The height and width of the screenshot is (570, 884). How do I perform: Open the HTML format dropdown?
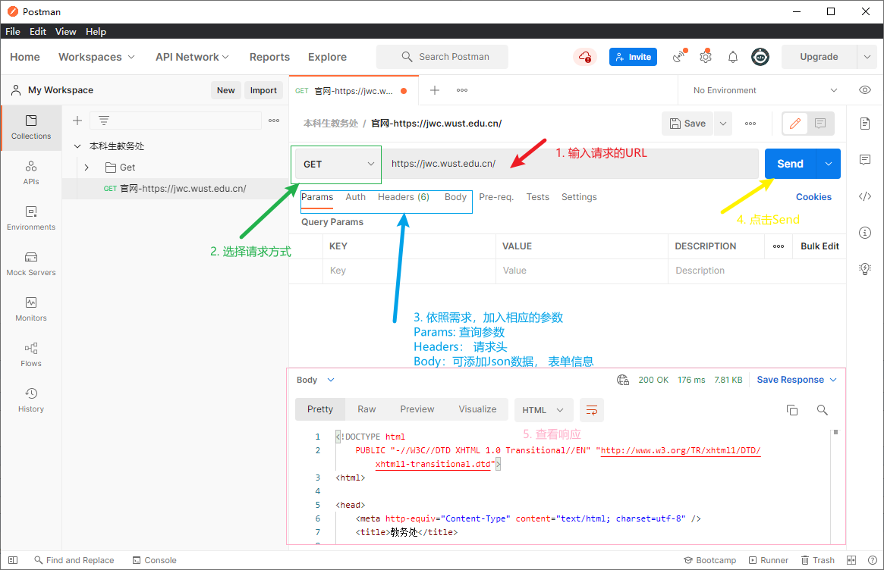(543, 410)
